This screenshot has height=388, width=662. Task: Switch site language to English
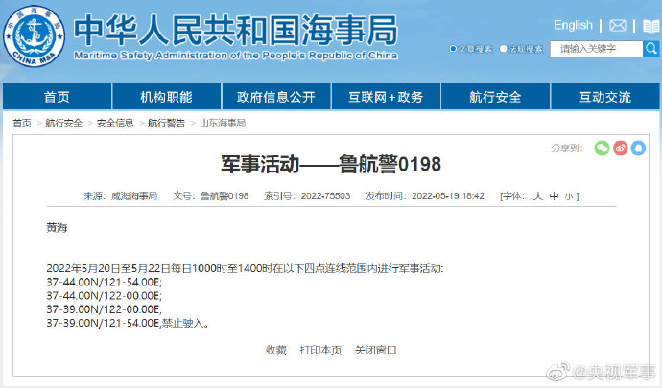point(573,25)
